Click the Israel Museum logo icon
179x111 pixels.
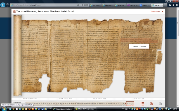(14, 11)
